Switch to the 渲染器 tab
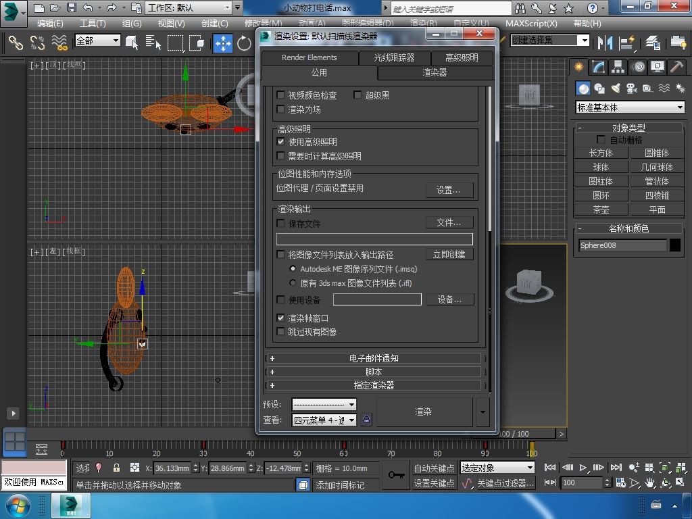Viewport: 692px width, 519px height. pos(435,72)
